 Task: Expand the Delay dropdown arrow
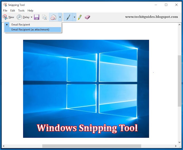(x=31, y=17)
